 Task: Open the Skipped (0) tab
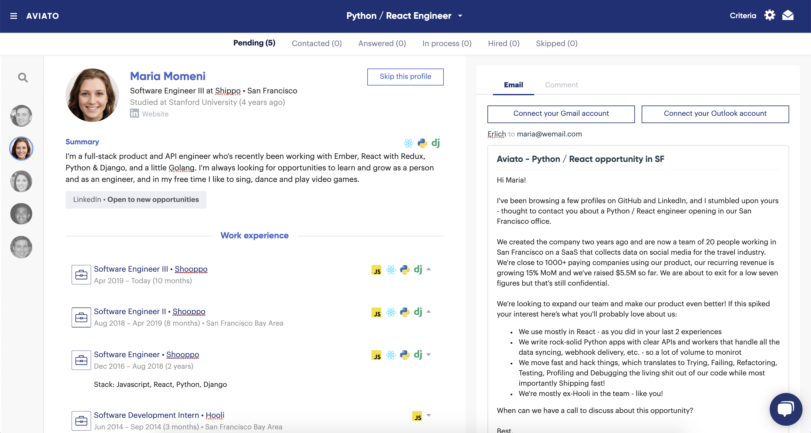coord(556,43)
